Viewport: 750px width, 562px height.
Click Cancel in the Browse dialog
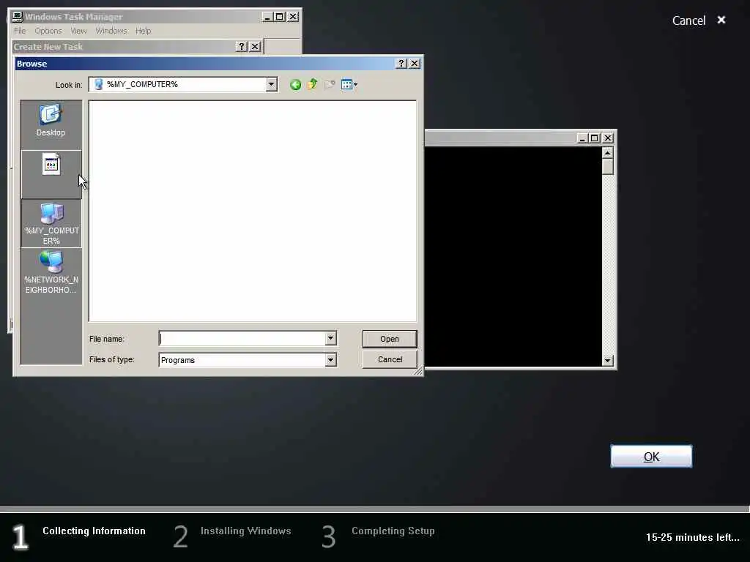(390, 359)
